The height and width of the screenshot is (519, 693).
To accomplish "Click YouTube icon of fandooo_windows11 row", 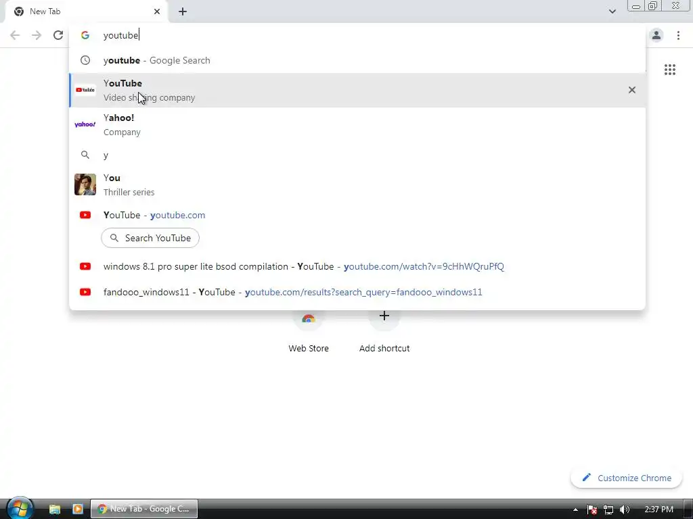I will coord(85,292).
